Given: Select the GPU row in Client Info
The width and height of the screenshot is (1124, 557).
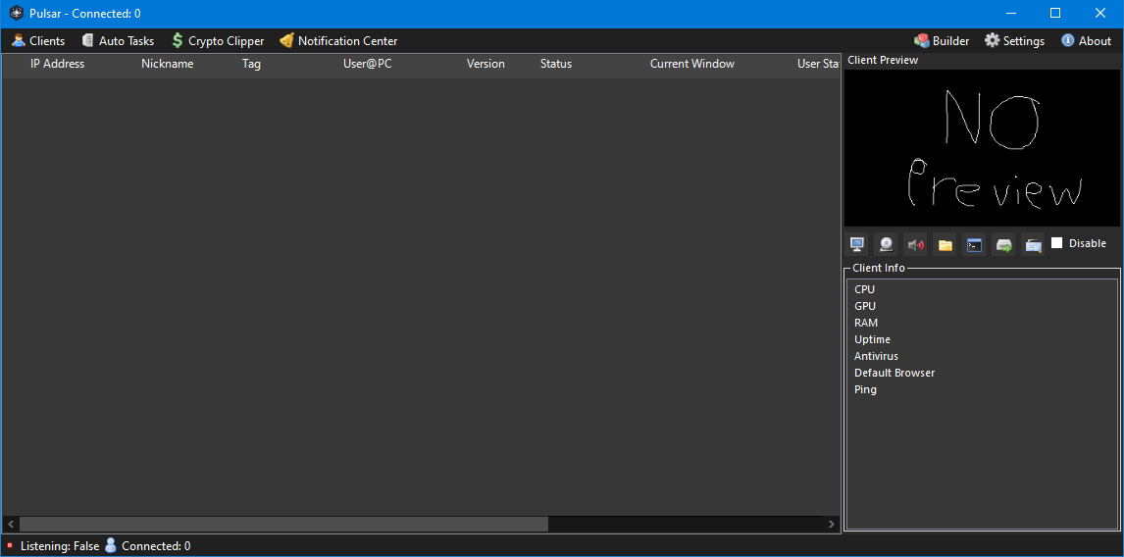Looking at the screenshot, I should [x=864, y=306].
